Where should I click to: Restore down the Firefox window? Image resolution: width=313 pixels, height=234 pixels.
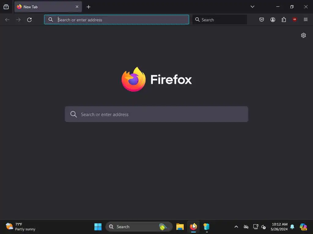click(x=292, y=7)
